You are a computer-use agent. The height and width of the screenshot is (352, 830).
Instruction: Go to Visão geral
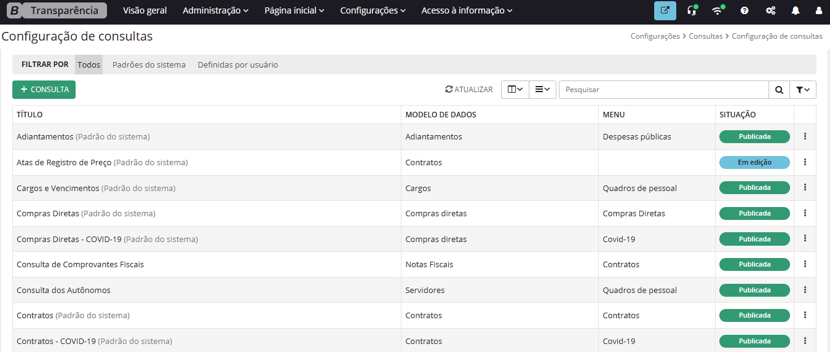144,10
